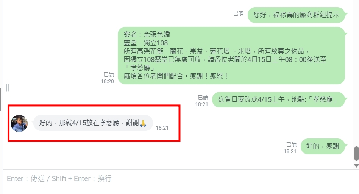Image resolution: width=359 pixels, height=194 pixels.
Task: Select the 福祿壽的廠商群組提示 message bubble
Action: [296, 15]
